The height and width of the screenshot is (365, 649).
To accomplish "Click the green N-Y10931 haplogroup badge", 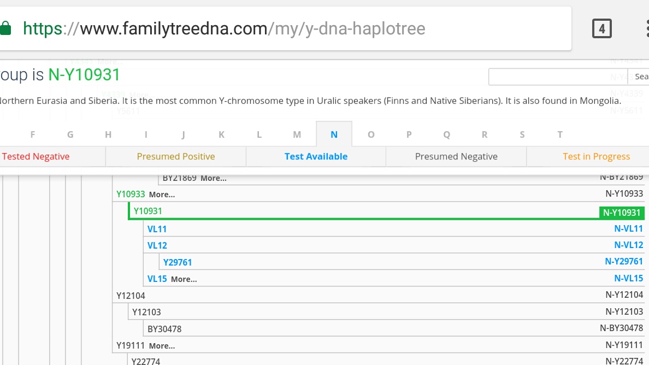I will pos(622,213).
